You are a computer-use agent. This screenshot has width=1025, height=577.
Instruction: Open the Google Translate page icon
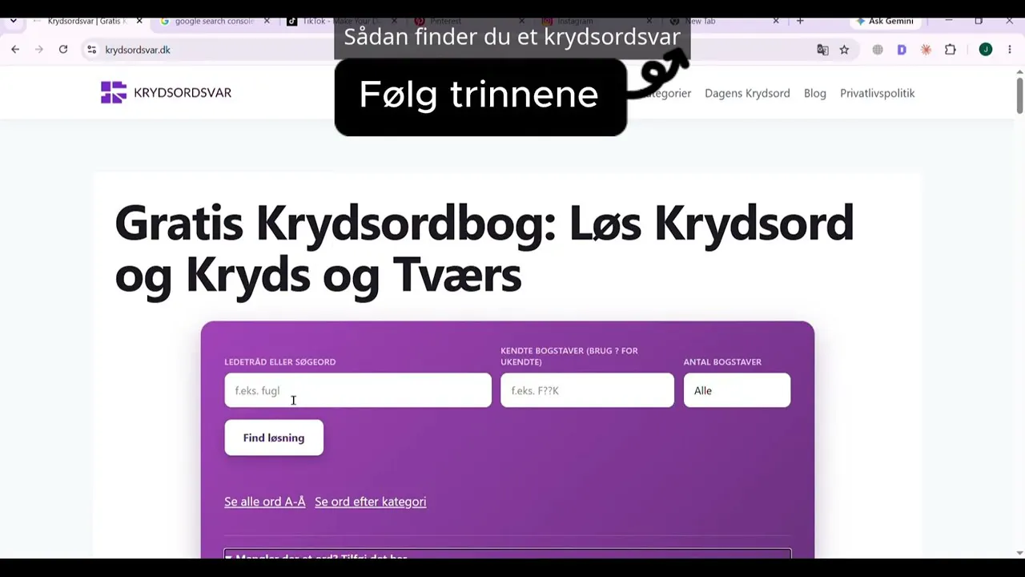click(822, 50)
